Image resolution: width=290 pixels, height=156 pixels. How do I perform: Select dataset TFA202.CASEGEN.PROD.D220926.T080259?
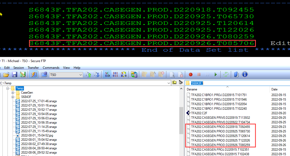pos(220,145)
